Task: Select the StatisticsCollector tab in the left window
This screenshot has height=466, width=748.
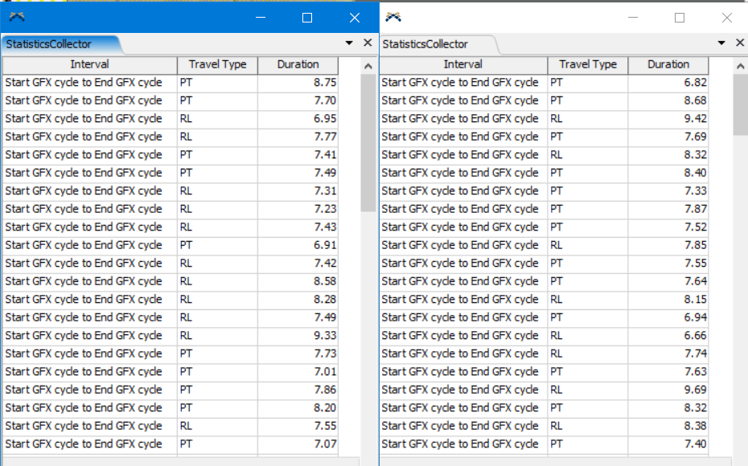Action: 50,44
